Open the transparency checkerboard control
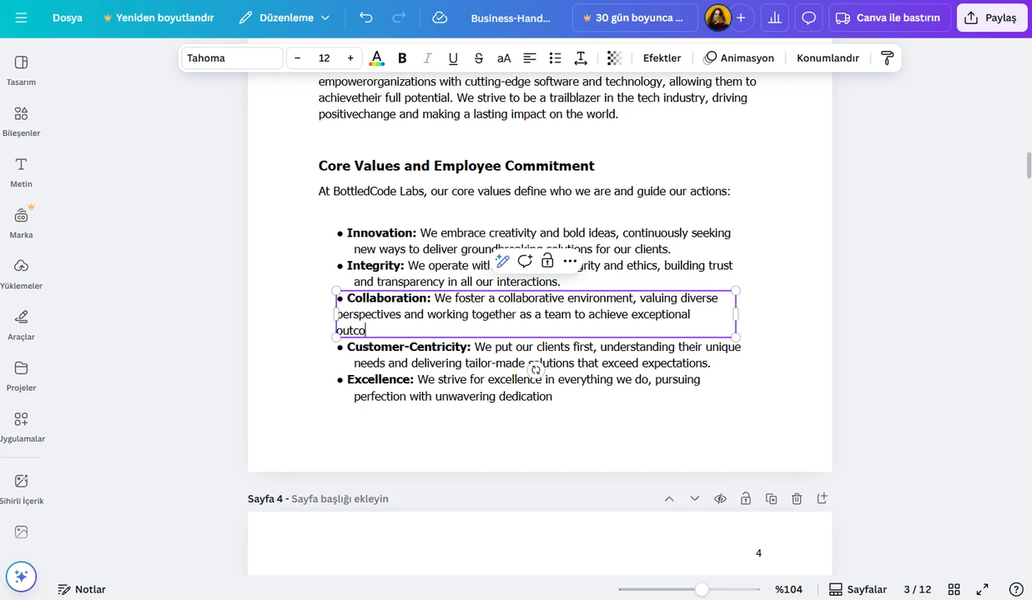1032x600 pixels. coord(614,58)
